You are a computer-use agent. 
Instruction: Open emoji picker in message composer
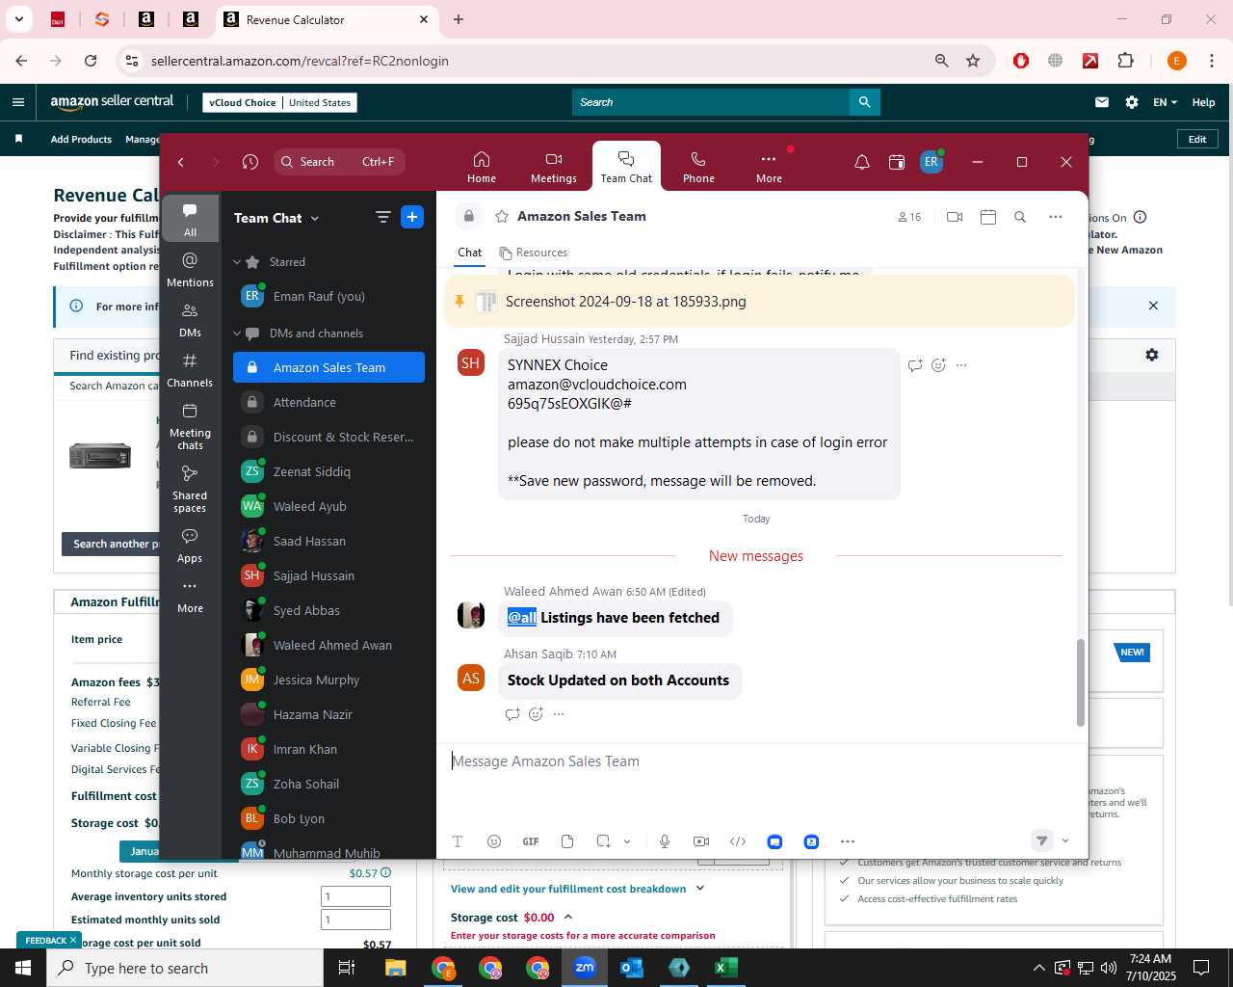[494, 841]
